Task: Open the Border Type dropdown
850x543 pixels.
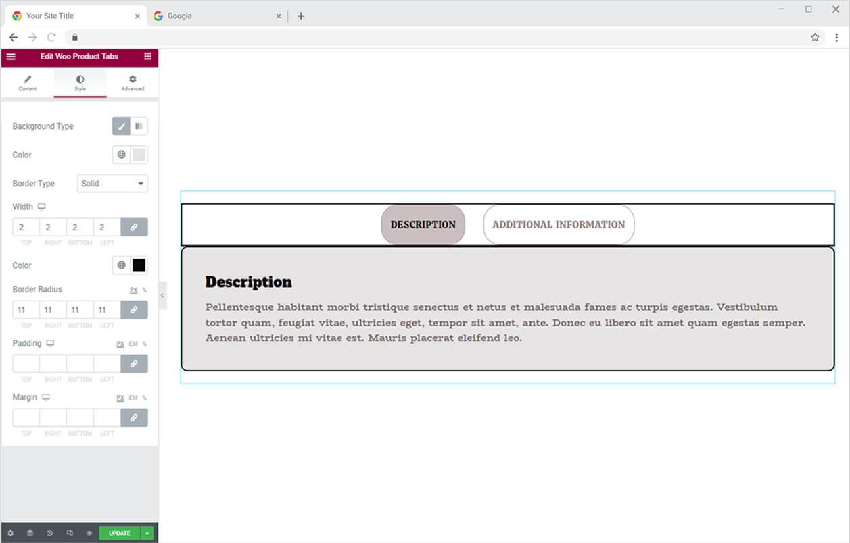Action: point(112,184)
